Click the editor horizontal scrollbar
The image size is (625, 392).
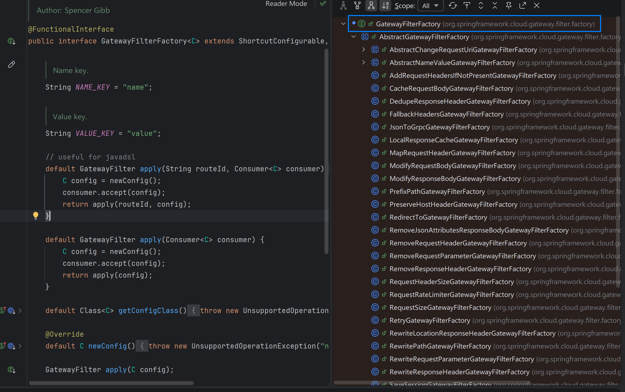[x=111, y=383]
